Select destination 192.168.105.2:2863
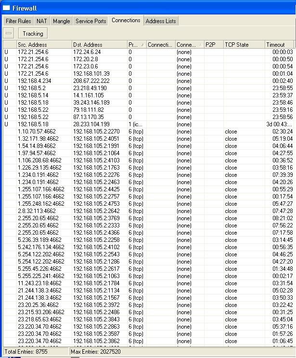Image resolution: width=296 pixels, height=358 pixels. 96,327
